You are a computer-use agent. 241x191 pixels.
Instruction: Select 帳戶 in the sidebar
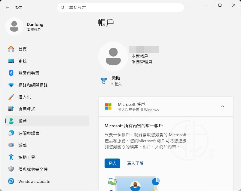47,121
